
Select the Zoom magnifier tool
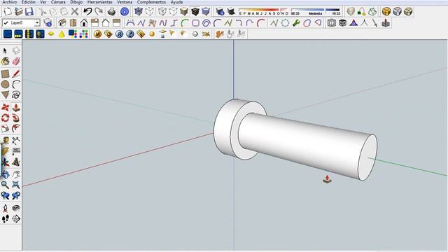point(5,185)
